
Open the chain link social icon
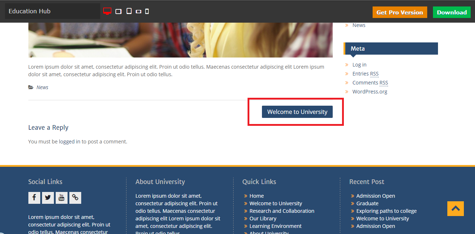(x=75, y=198)
